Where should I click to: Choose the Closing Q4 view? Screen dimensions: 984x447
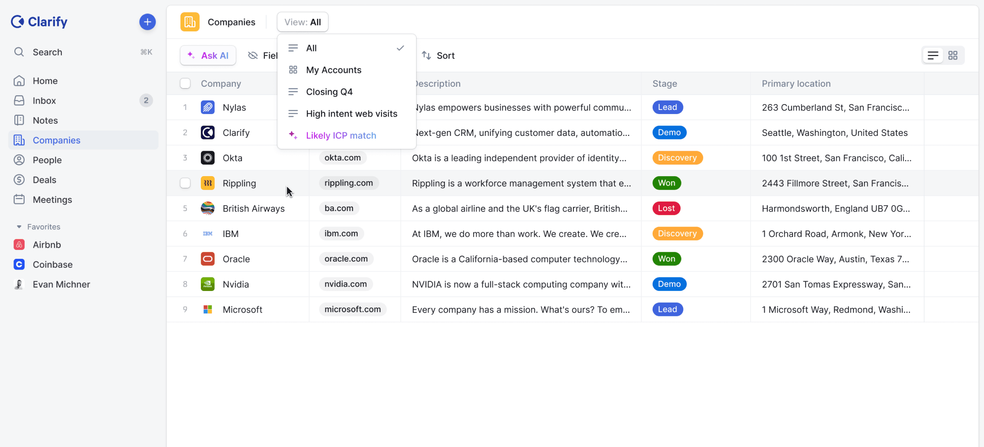pyautogui.click(x=347, y=92)
